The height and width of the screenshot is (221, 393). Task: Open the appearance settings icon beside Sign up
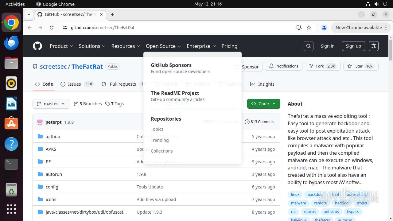pos(374,46)
